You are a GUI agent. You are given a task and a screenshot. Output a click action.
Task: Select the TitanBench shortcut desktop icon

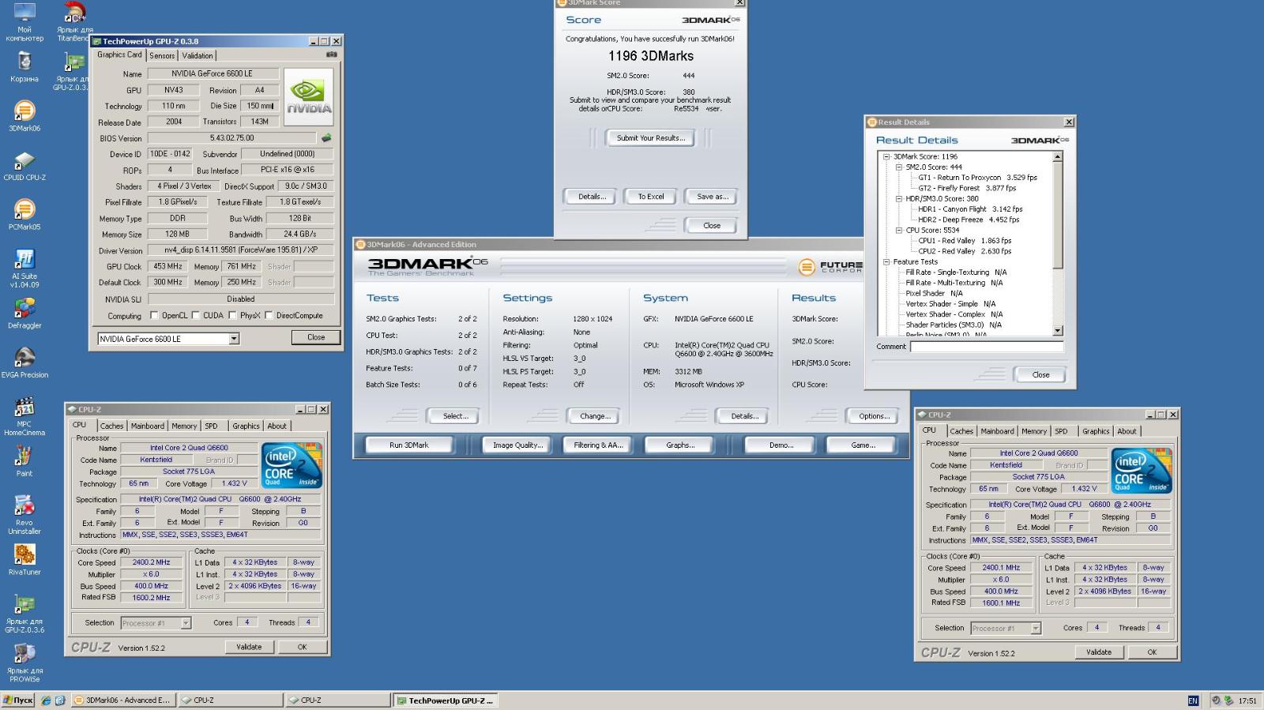(74, 22)
